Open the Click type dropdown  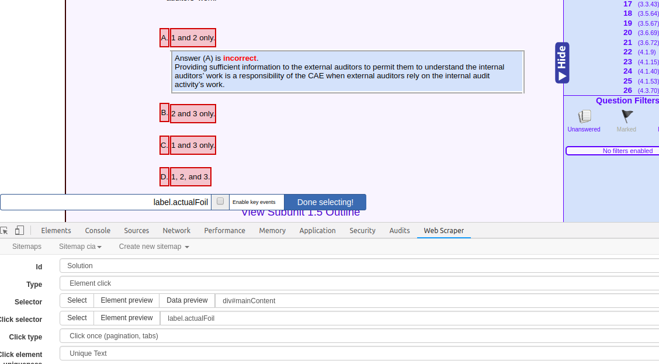pyautogui.click(x=359, y=336)
